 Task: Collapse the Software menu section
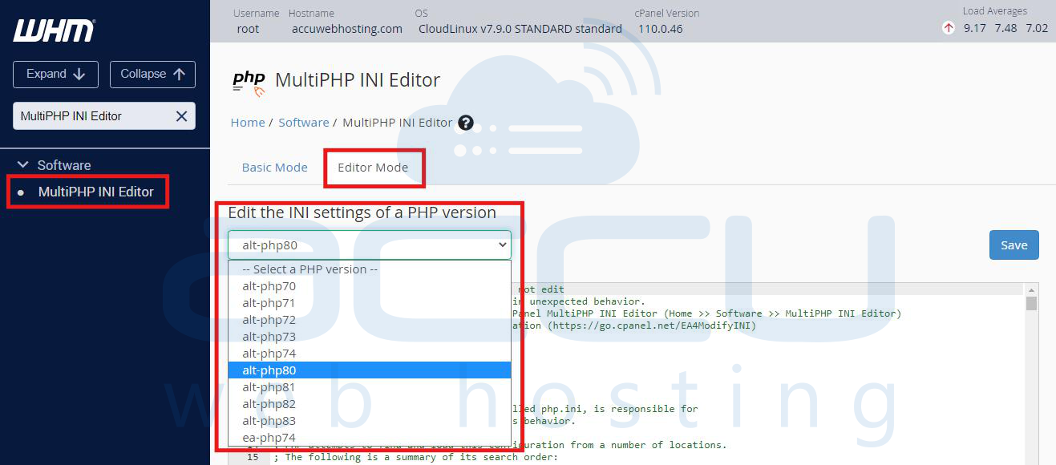(22, 165)
